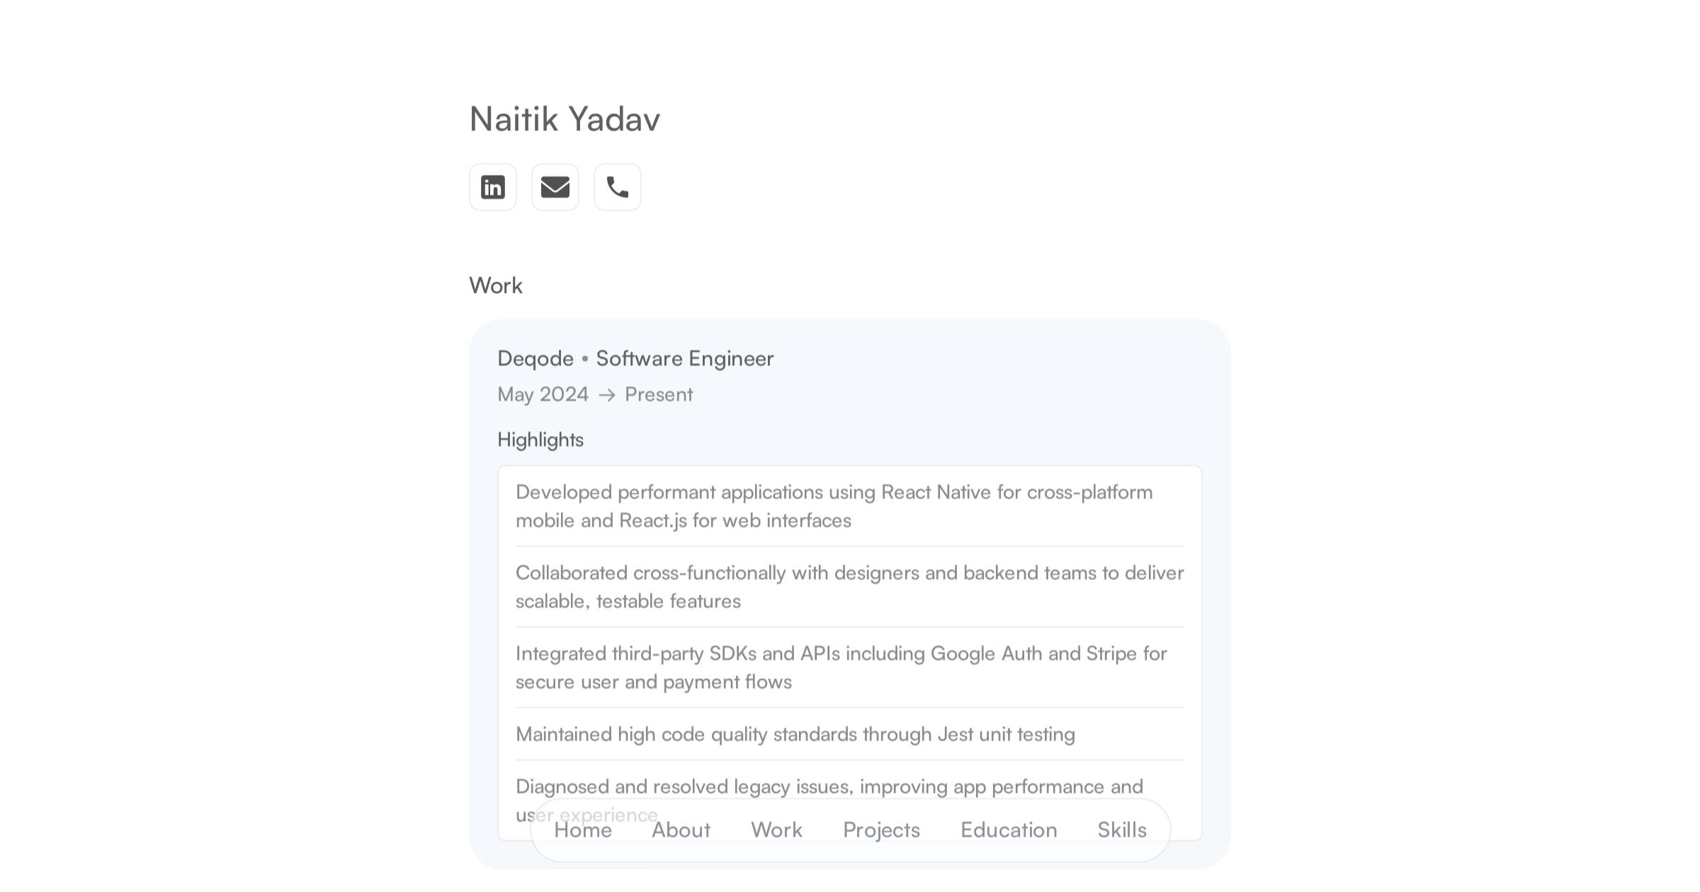Click the Work section heading

click(496, 286)
